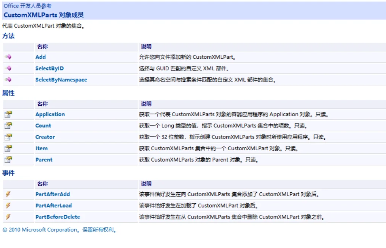Follow the PartAfterLoad event link

54,206
